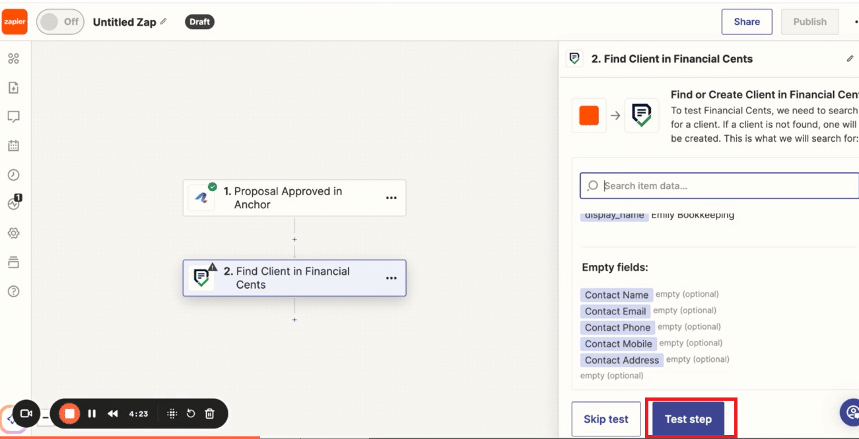
Task: Open the status activity icon with badge
Action: [15, 203]
